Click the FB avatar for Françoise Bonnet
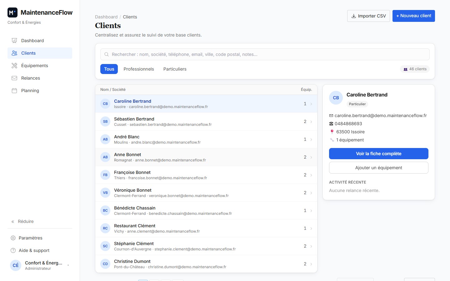 [x=105, y=175]
